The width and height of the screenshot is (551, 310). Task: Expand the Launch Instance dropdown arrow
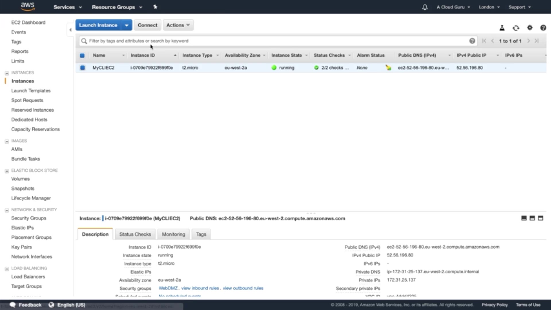[127, 25]
